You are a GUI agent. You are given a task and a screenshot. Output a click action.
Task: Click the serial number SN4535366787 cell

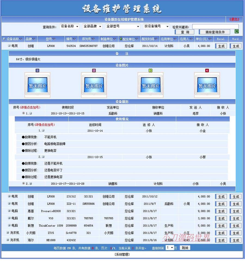[88, 46]
